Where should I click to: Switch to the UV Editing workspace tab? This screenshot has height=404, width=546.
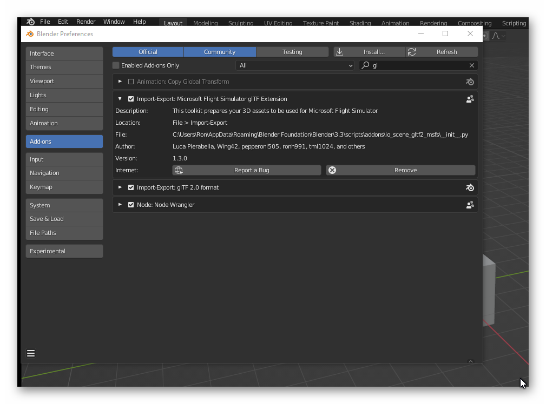click(x=278, y=23)
